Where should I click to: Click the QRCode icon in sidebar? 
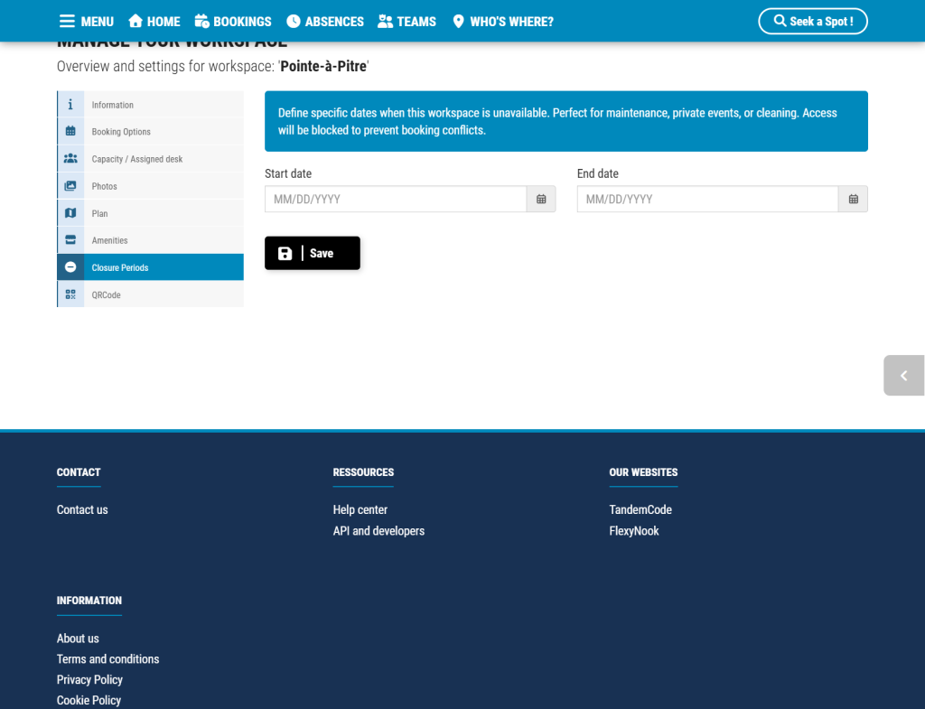pyautogui.click(x=70, y=294)
